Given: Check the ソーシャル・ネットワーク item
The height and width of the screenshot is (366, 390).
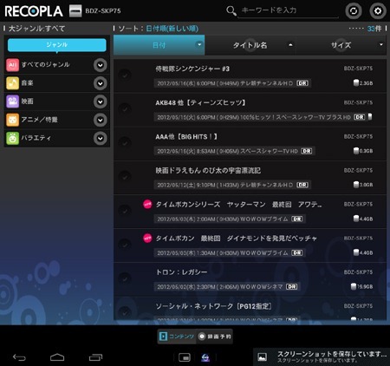Looking at the screenshot, I should tap(125, 312).
